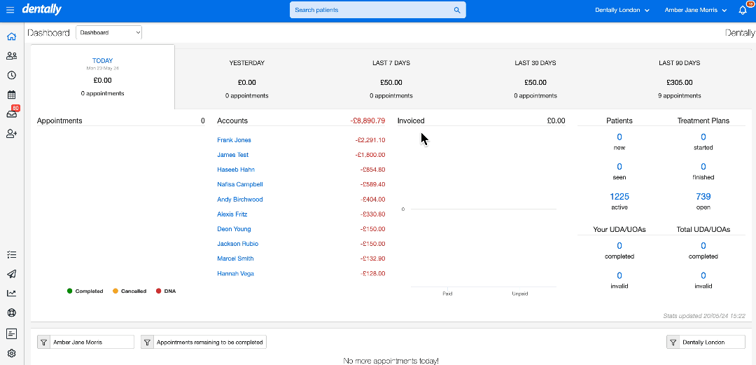The image size is (756, 365).
Task: Open the hamburger menu icon
Action: click(x=10, y=10)
